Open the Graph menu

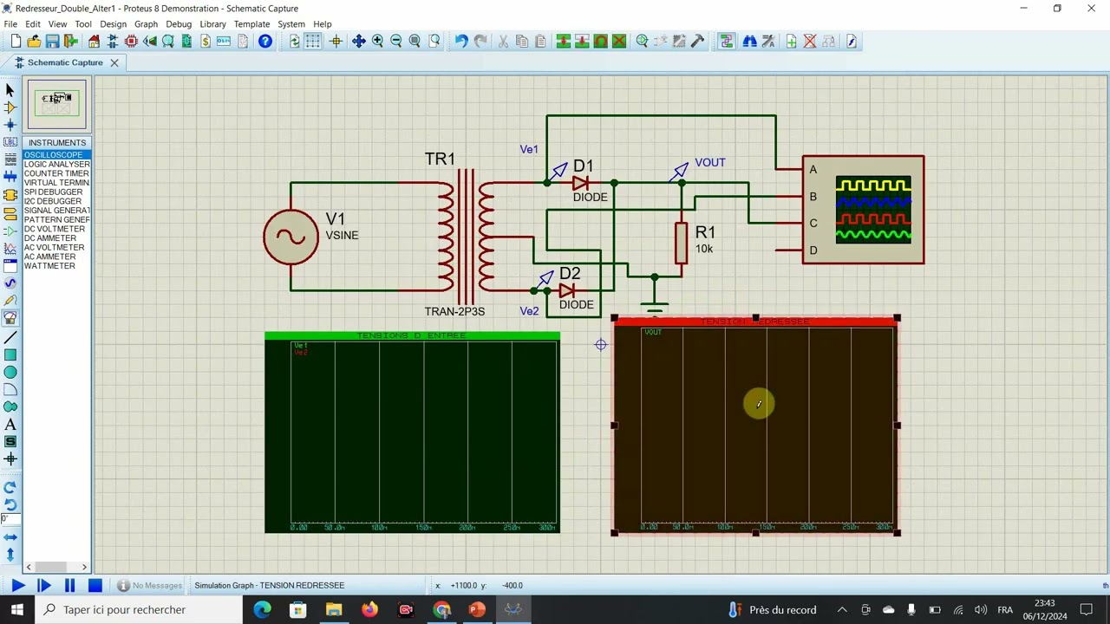click(146, 24)
